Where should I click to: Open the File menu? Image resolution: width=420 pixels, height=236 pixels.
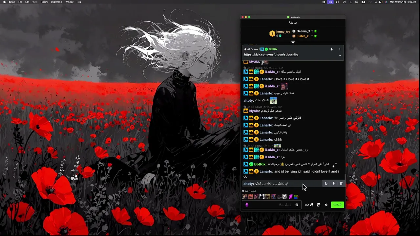click(20, 2)
